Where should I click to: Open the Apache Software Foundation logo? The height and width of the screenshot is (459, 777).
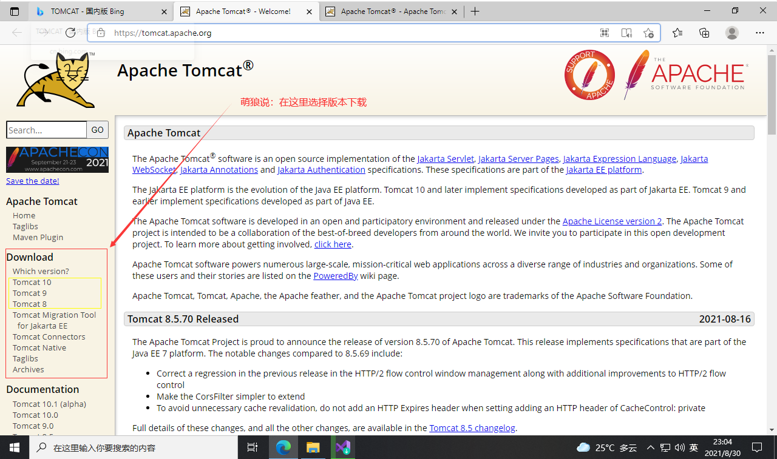pos(686,75)
